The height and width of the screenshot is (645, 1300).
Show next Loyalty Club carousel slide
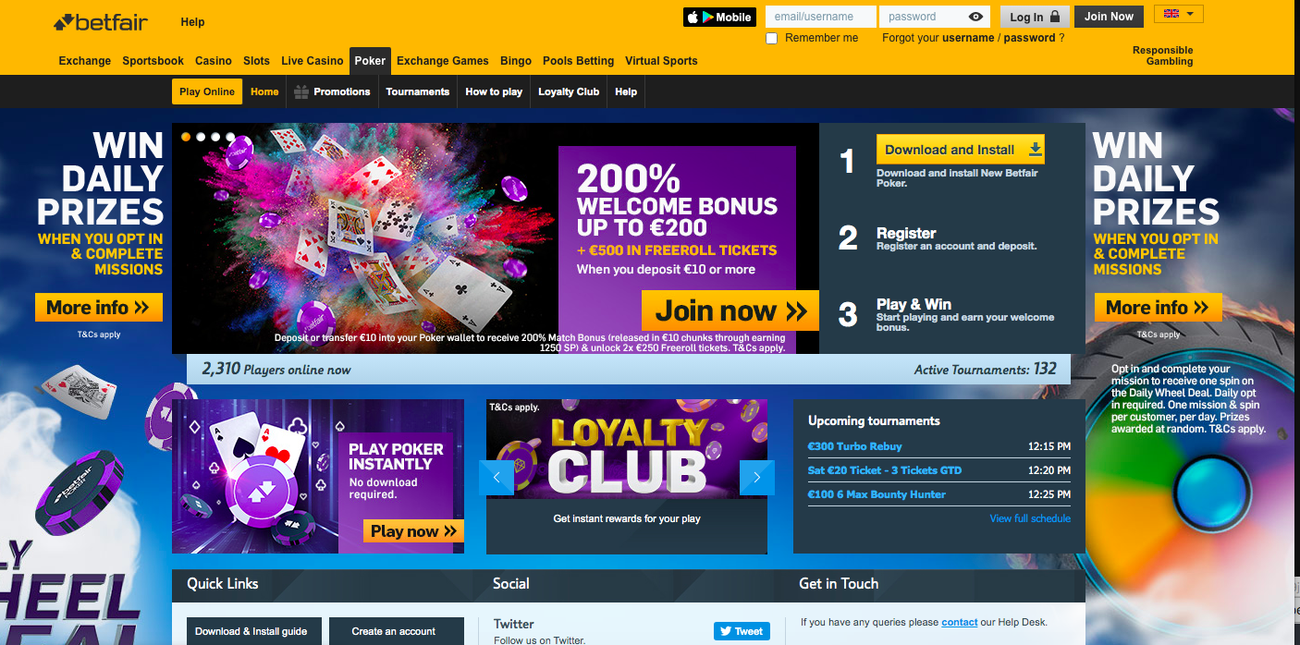pos(757,477)
